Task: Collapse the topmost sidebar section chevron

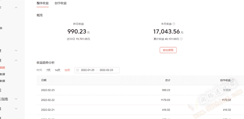Action: 16,8
